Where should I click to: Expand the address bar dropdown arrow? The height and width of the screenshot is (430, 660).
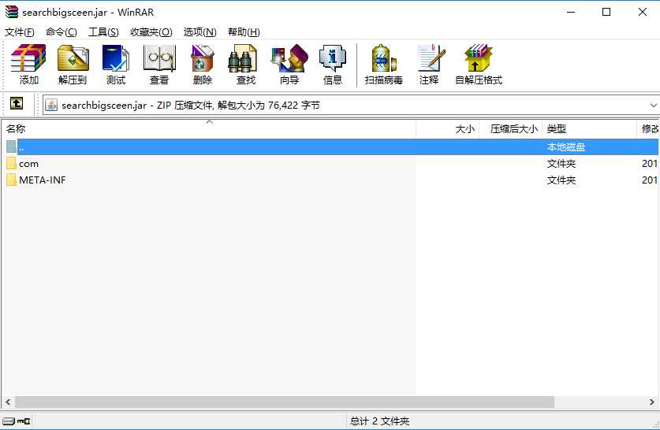click(653, 105)
